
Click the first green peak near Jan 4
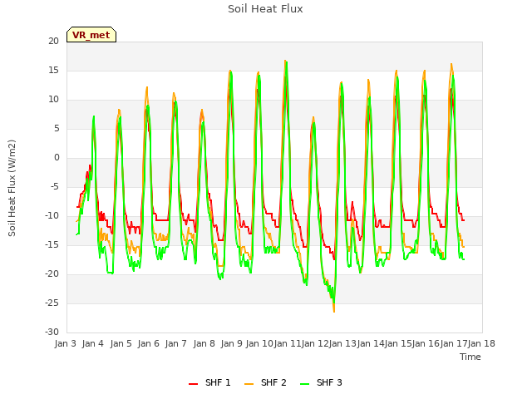[94, 116]
